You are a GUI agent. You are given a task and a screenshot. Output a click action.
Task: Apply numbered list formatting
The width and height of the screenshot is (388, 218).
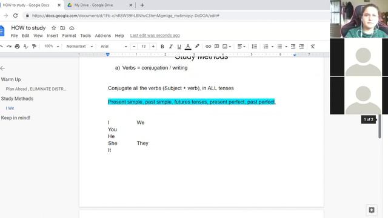(x=266, y=47)
